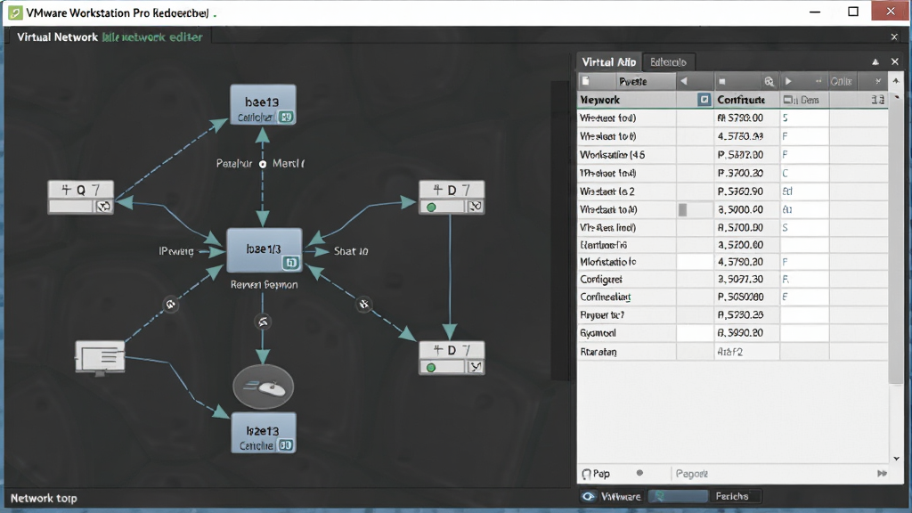Image resolution: width=912 pixels, height=513 pixels.
Task: Switch to the 'Edterclo' panel tab
Action: 668,62
